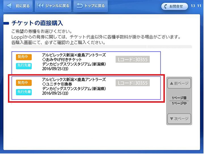The height and width of the screenshot is (154, 204).
Task: Tap 先行先着 badge on おみやげ付きチケット row
Action: pyautogui.click(x=24, y=66)
